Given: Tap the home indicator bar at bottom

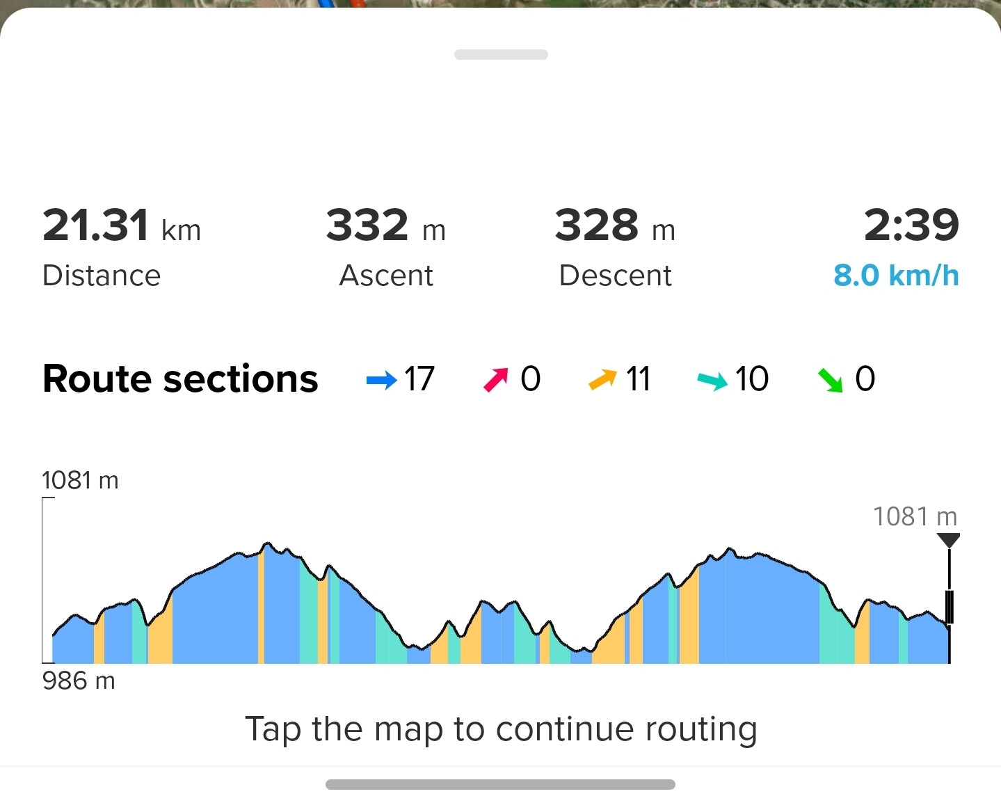Looking at the screenshot, I should tap(500, 785).
